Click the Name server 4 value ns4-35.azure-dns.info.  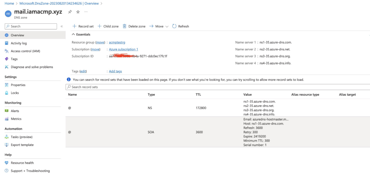pyautogui.click(x=275, y=63)
